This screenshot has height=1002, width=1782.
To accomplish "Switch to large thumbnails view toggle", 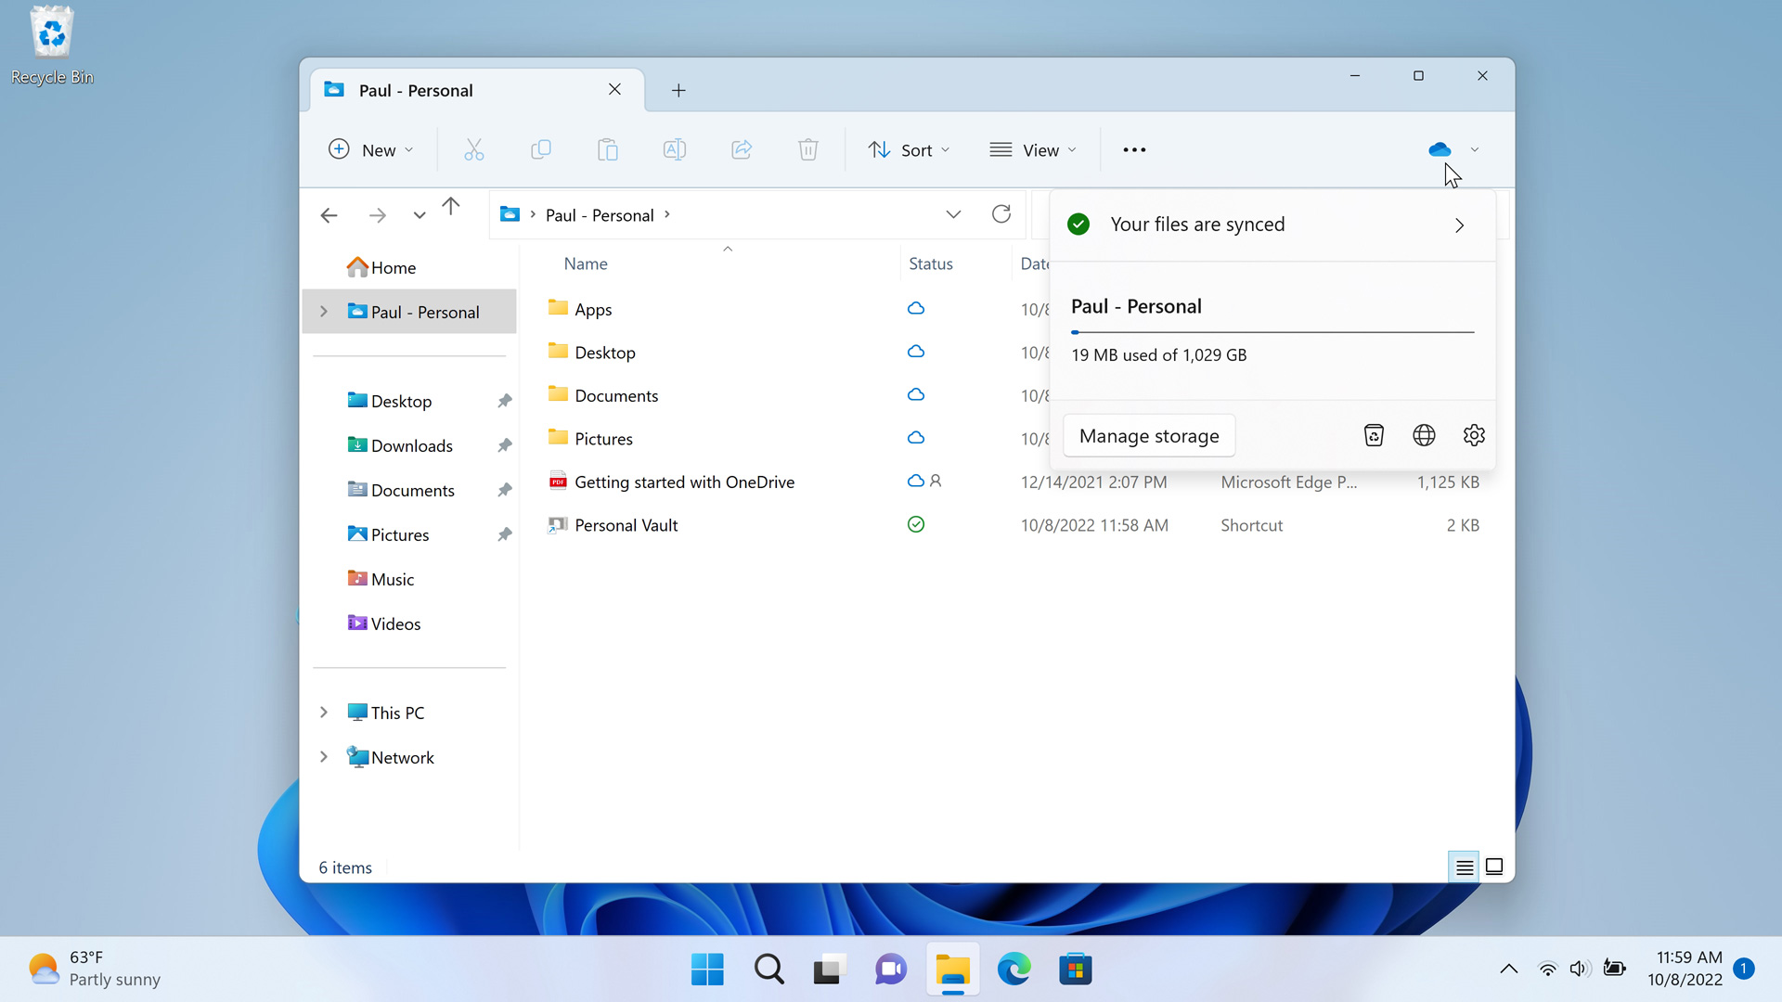I will pos(1494,867).
